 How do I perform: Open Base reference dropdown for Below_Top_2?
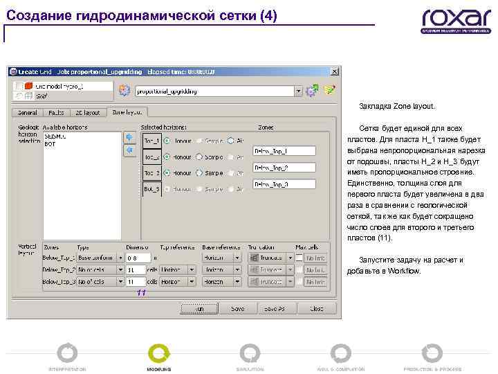point(237,269)
